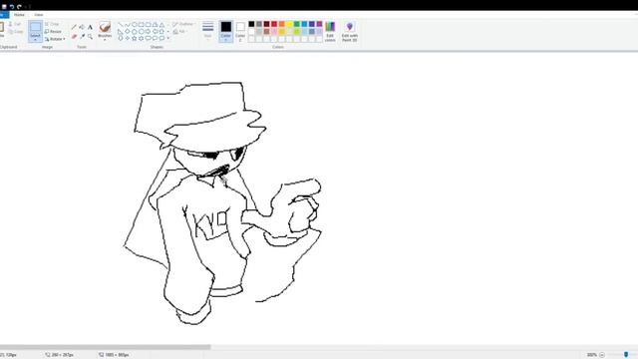Switch to the View ribbon tab
Viewport: 638px width, 359px height.
39,15
